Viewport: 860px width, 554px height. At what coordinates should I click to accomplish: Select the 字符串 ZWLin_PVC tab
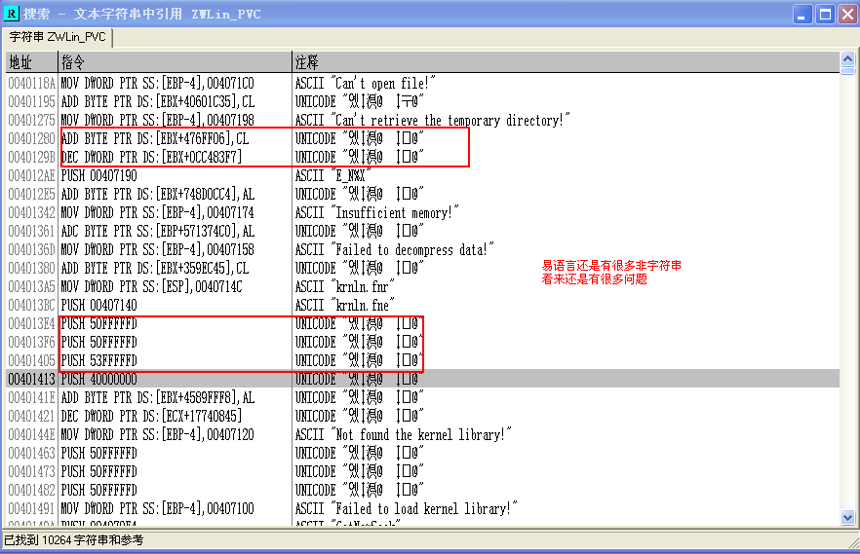tap(59, 37)
